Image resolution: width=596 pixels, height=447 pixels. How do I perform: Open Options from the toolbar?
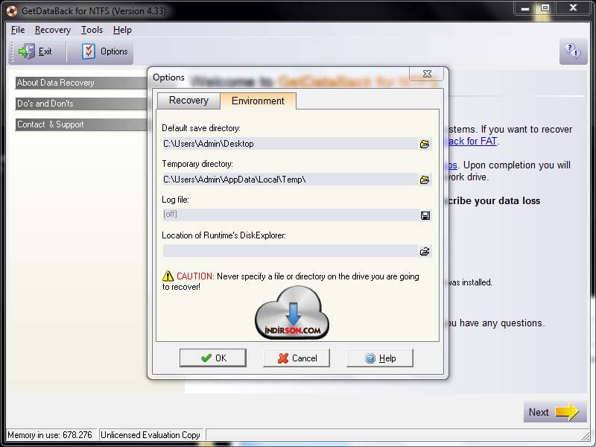coord(105,51)
